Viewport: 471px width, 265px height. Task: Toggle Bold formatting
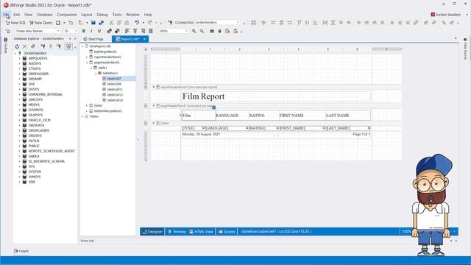pyautogui.click(x=83, y=31)
